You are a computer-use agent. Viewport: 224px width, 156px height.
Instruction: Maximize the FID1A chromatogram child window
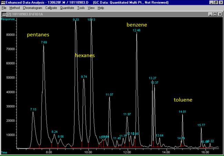click(214, 14)
